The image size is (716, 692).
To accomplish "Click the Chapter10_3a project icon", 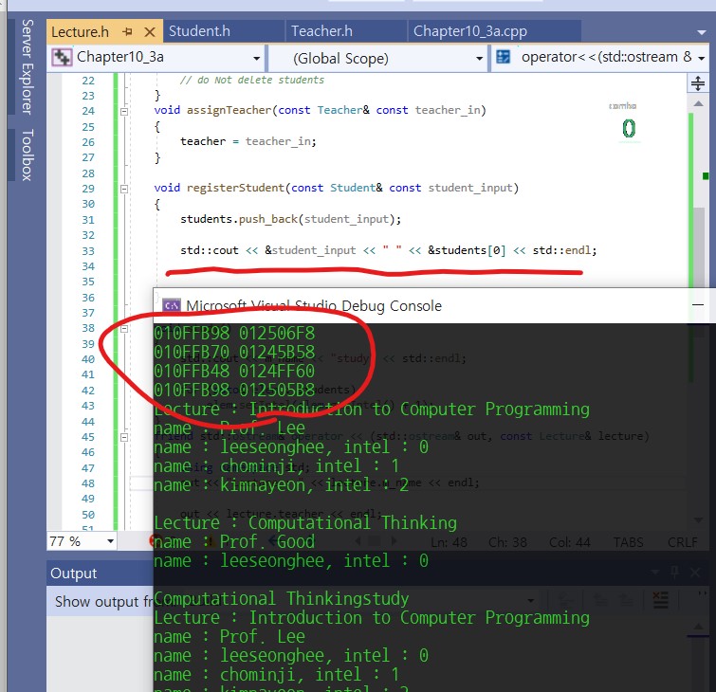I will tap(63, 58).
